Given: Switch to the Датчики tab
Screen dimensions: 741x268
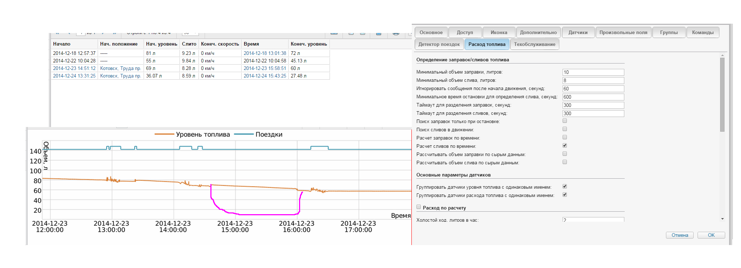Looking at the screenshot, I should coord(578,32).
